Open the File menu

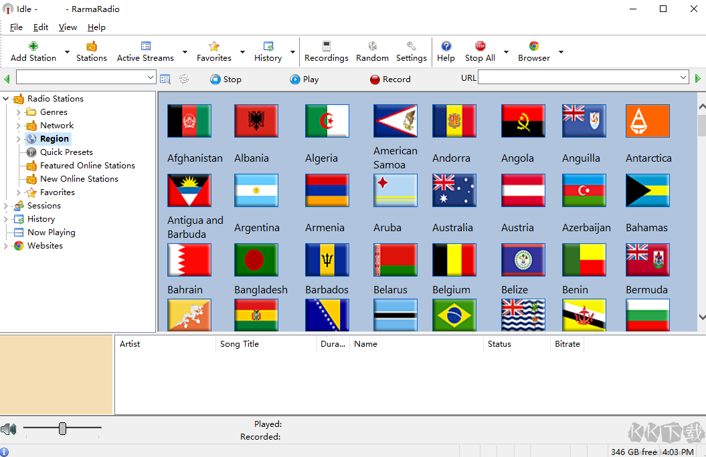click(x=16, y=27)
